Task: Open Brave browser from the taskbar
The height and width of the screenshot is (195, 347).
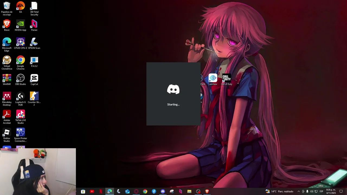Action: (207, 191)
